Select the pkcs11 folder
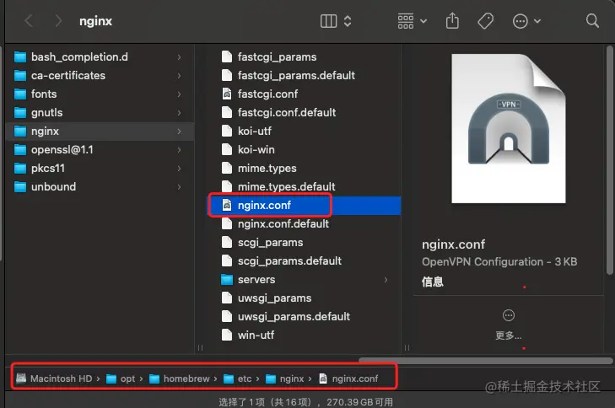 (x=98, y=169)
